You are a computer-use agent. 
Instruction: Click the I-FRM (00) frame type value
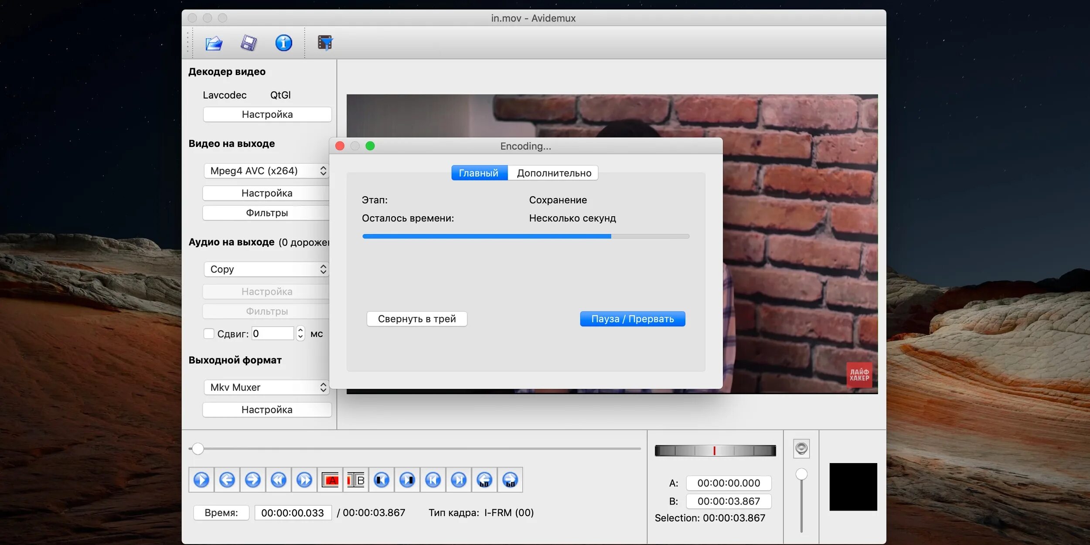509,513
